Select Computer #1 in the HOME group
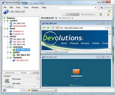The image size is (115, 95). [18, 31]
